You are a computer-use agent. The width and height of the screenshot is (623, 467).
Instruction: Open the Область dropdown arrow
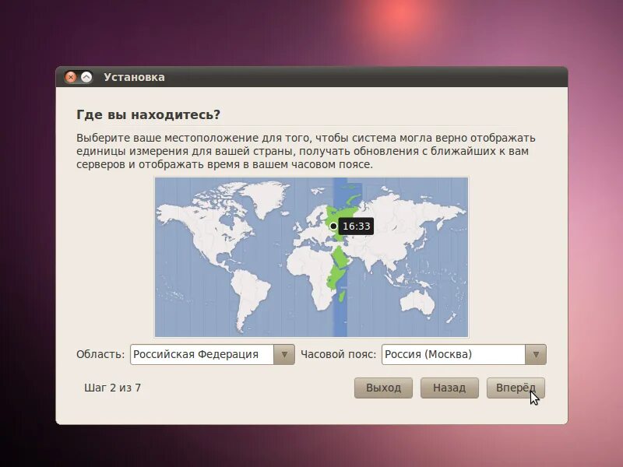pyautogui.click(x=284, y=354)
